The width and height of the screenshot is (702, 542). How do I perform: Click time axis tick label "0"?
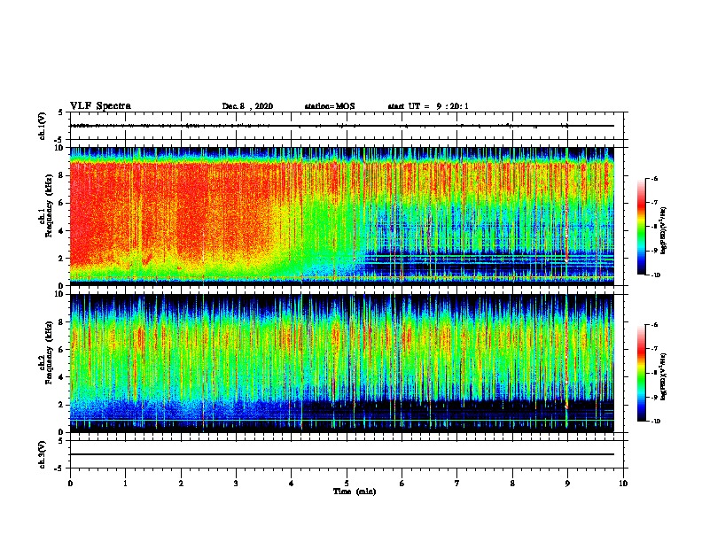pos(70,484)
